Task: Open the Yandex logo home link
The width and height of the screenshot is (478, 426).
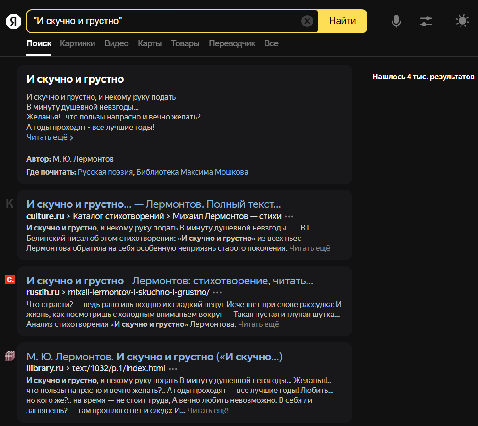Action: click(x=13, y=21)
